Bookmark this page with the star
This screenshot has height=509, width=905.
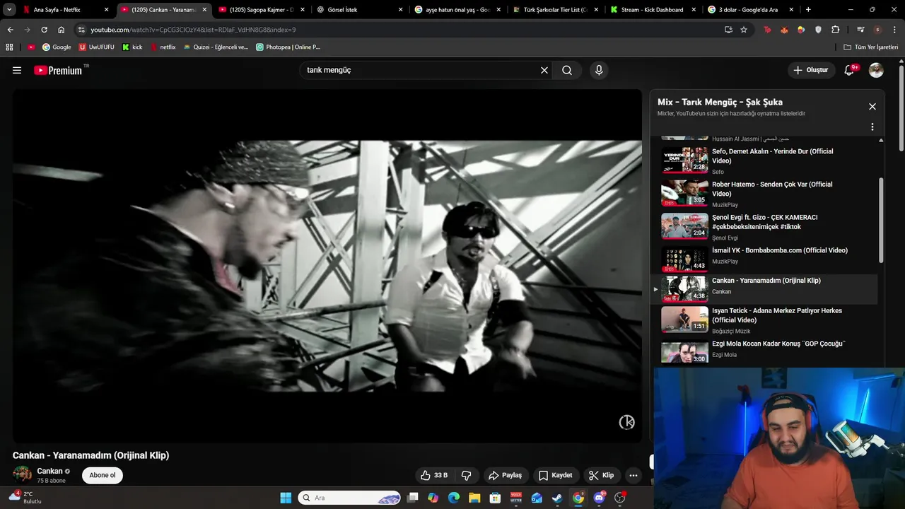tap(744, 30)
